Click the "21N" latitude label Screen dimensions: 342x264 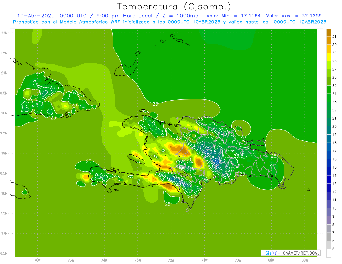click(4, 73)
